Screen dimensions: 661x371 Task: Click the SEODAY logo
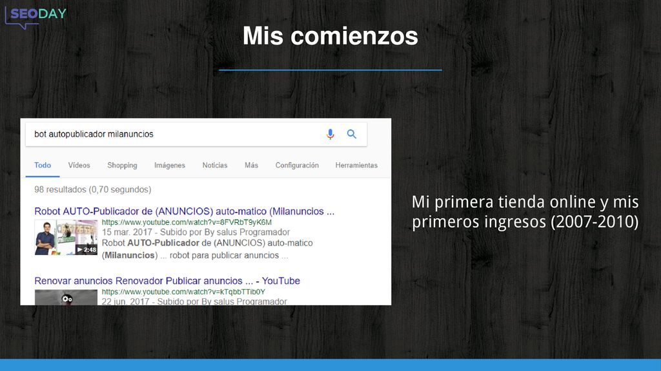coord(36,17)
